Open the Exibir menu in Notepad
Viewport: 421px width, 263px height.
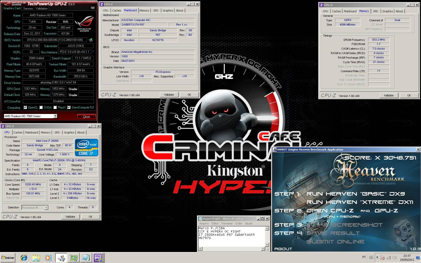(239, 223)
